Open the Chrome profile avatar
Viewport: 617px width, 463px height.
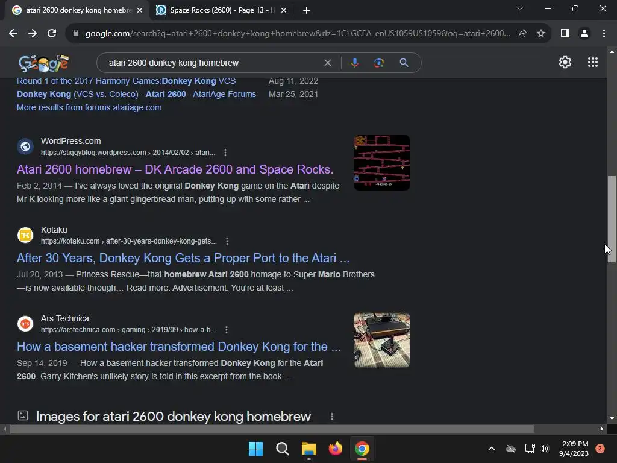(x=584, y=34)
